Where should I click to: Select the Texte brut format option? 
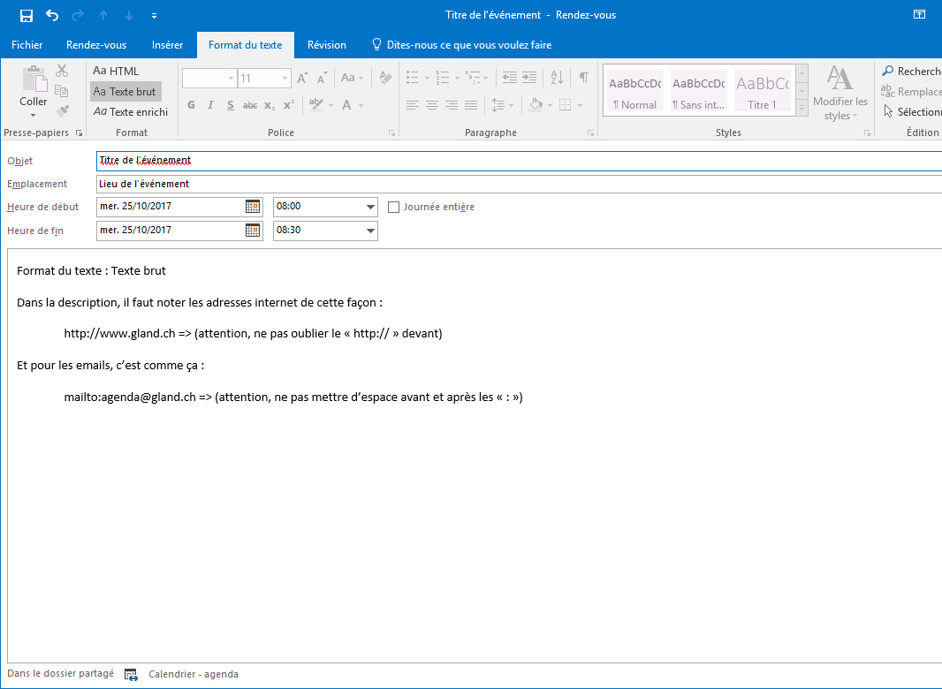point(125,92)
